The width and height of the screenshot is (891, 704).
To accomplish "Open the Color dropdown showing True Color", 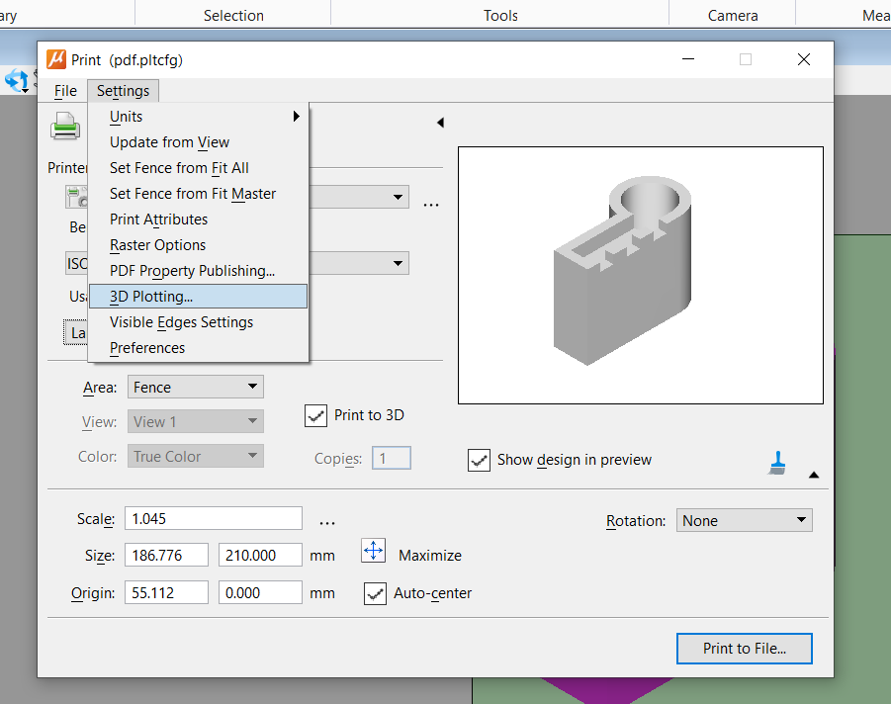I will coord(196,456).
